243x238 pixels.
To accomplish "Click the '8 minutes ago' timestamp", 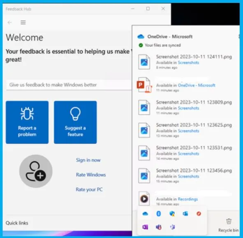I will pyautogui.click(x=167, y=68).
